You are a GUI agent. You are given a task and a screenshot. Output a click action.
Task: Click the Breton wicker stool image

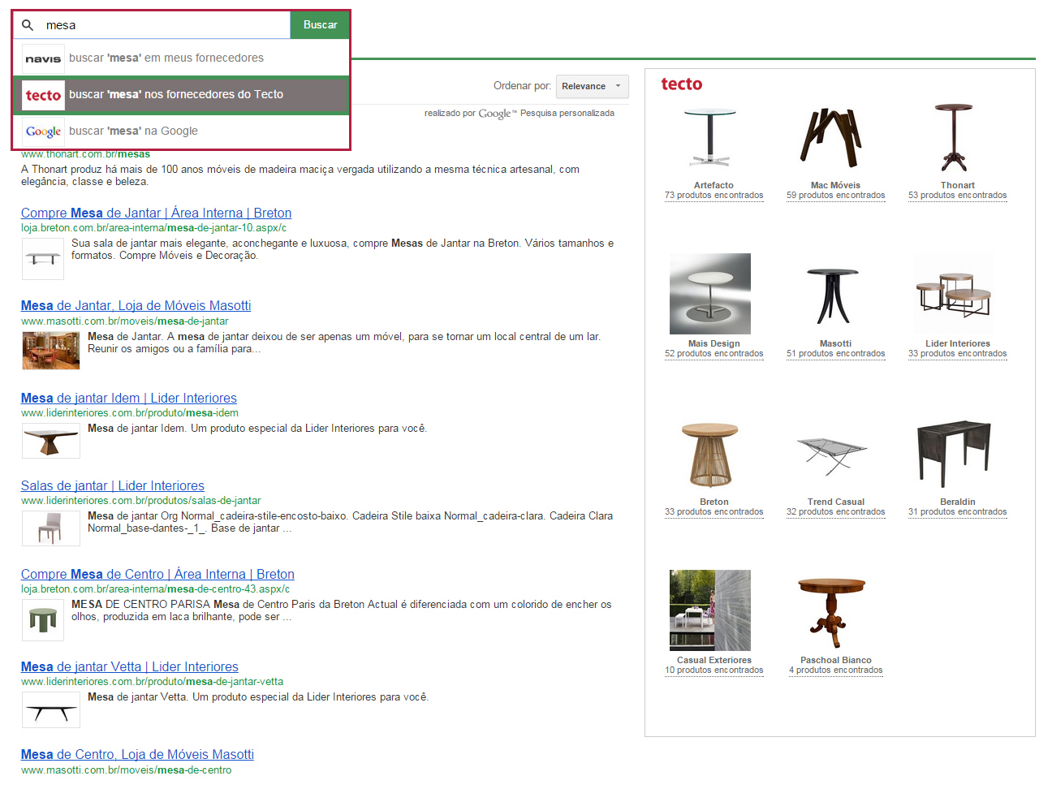click(710, 455)
